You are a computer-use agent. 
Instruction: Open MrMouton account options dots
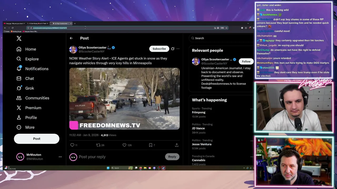60,157
